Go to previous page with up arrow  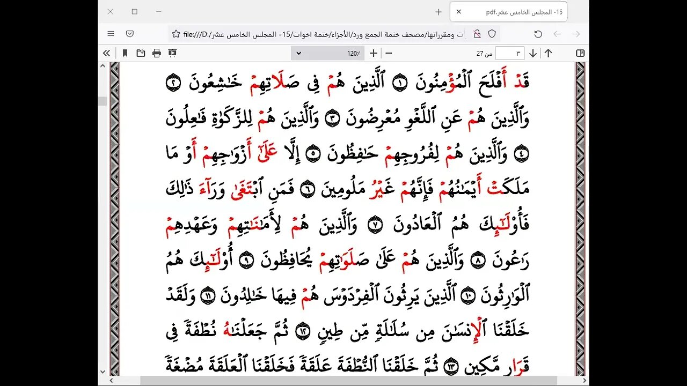[x=548, y=53]
